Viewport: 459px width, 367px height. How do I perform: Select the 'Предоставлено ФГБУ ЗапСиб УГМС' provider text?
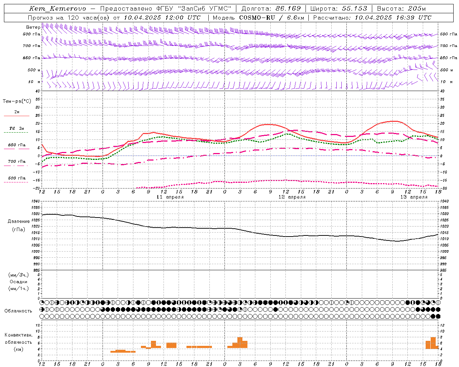click(x=166, y=9)
